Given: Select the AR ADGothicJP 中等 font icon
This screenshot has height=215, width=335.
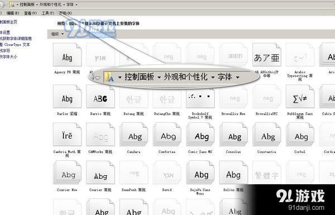Looking at the screenshot, I should click(x=267, y=55).
